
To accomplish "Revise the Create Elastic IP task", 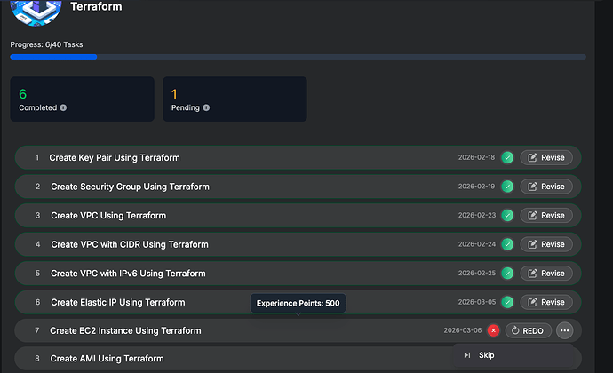I will click(546, 302).
